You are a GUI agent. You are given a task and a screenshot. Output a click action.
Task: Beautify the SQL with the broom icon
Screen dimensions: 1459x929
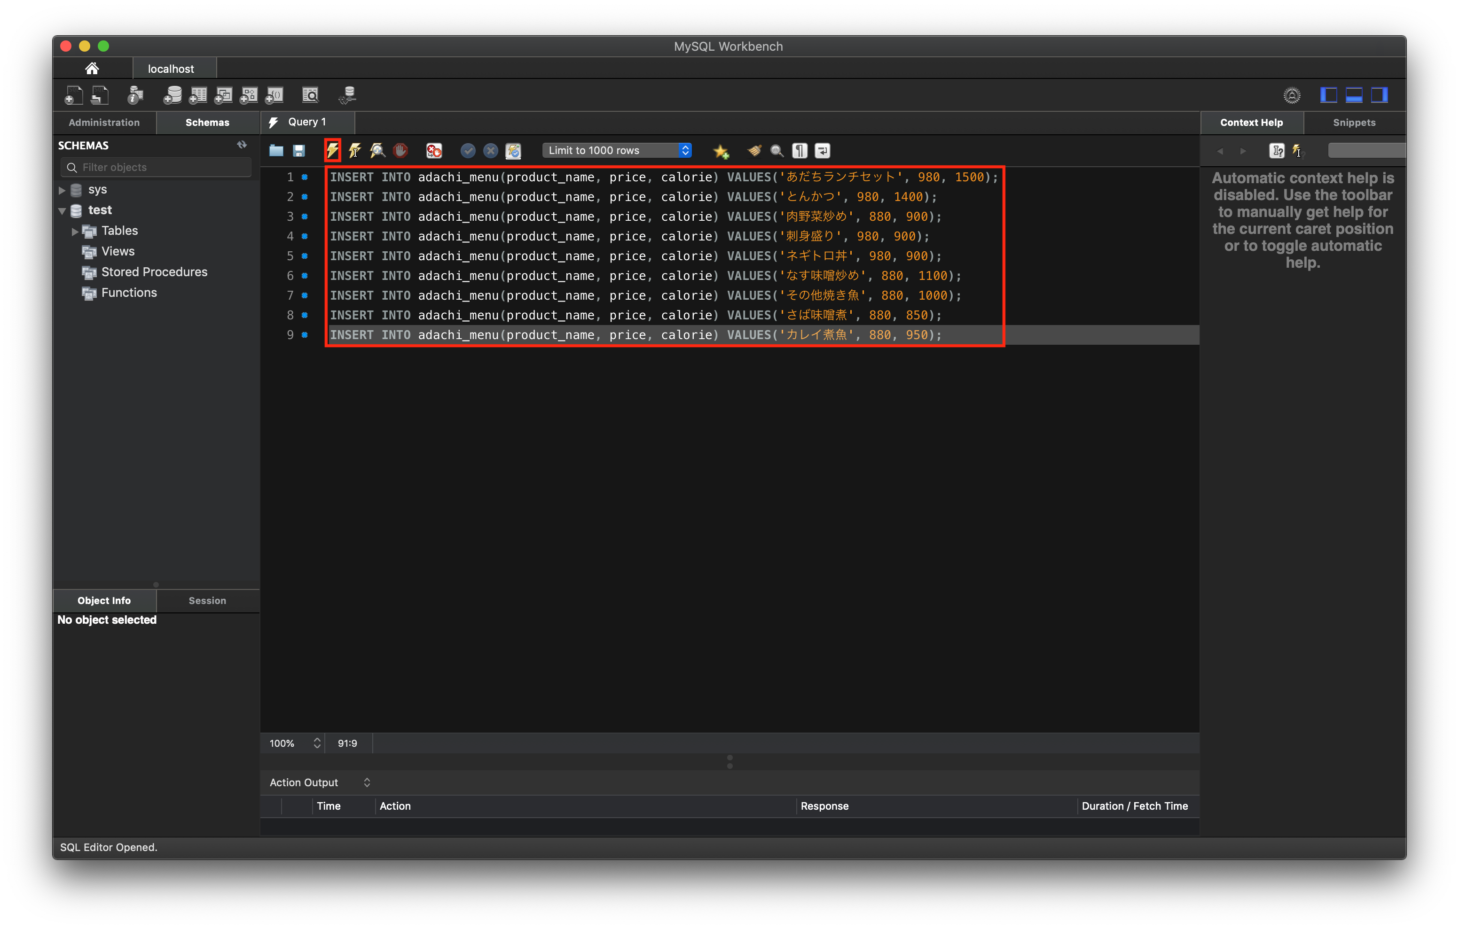click(754, 150)
